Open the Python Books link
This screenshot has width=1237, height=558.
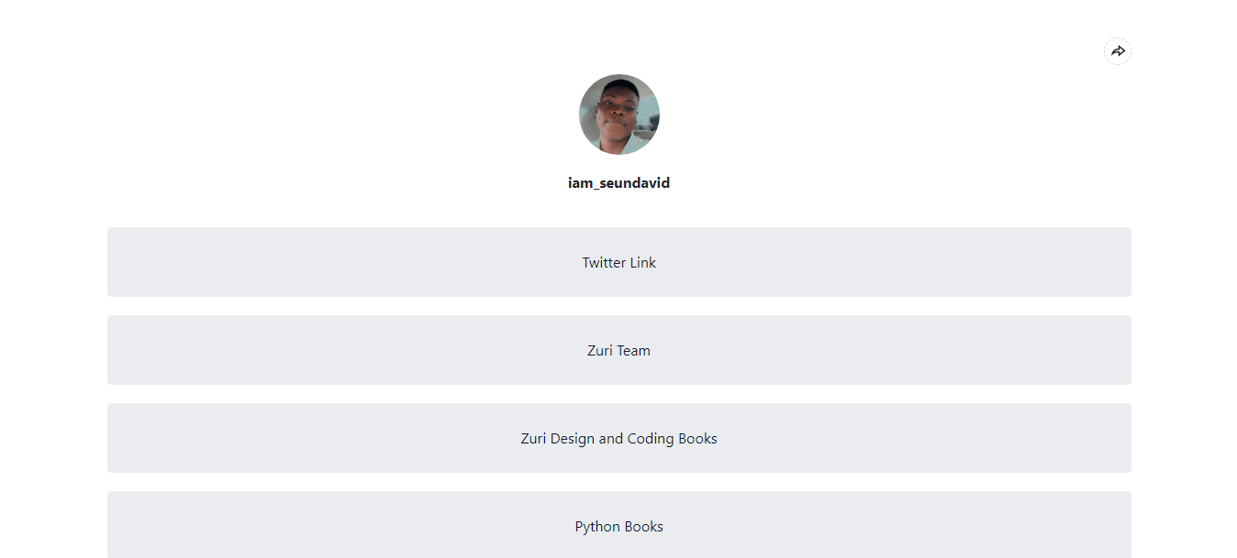[x=619, y=525]
